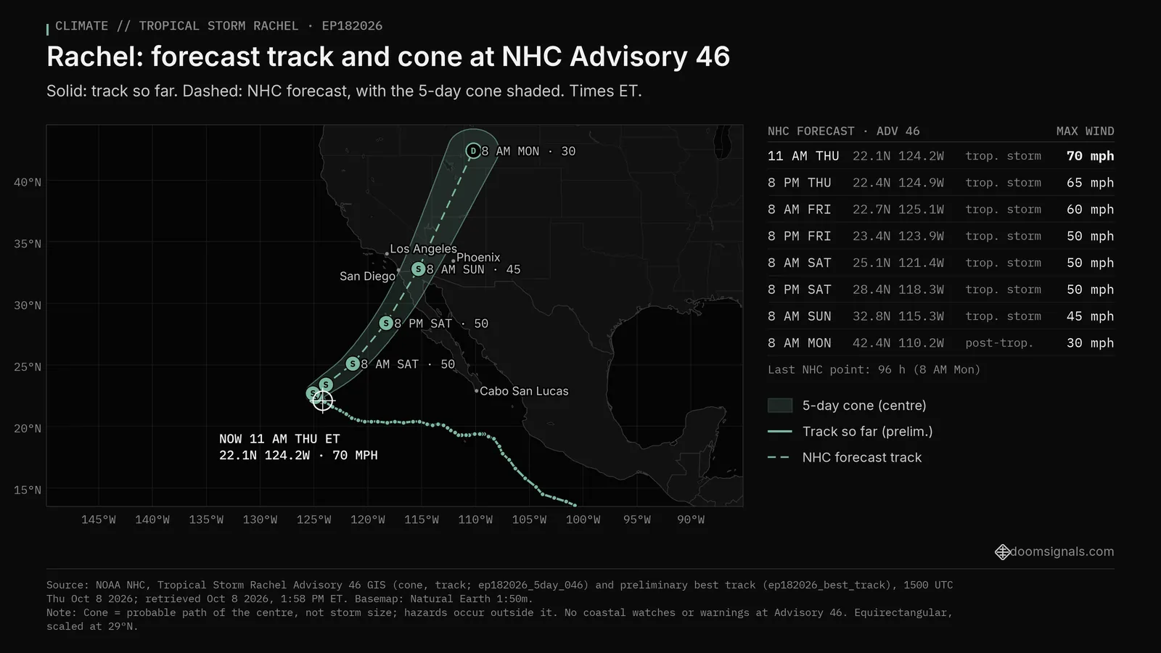The height and width of the screenshot is (653, 1161).
Task: Click coordinates 42.4N 110.2W in table
Action: pyautogui.click(x=898, y=343)
